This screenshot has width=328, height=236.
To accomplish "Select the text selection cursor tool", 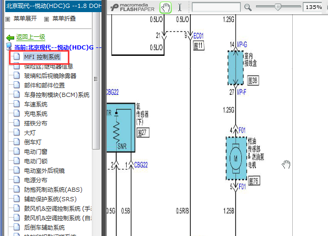I will 180,7.
